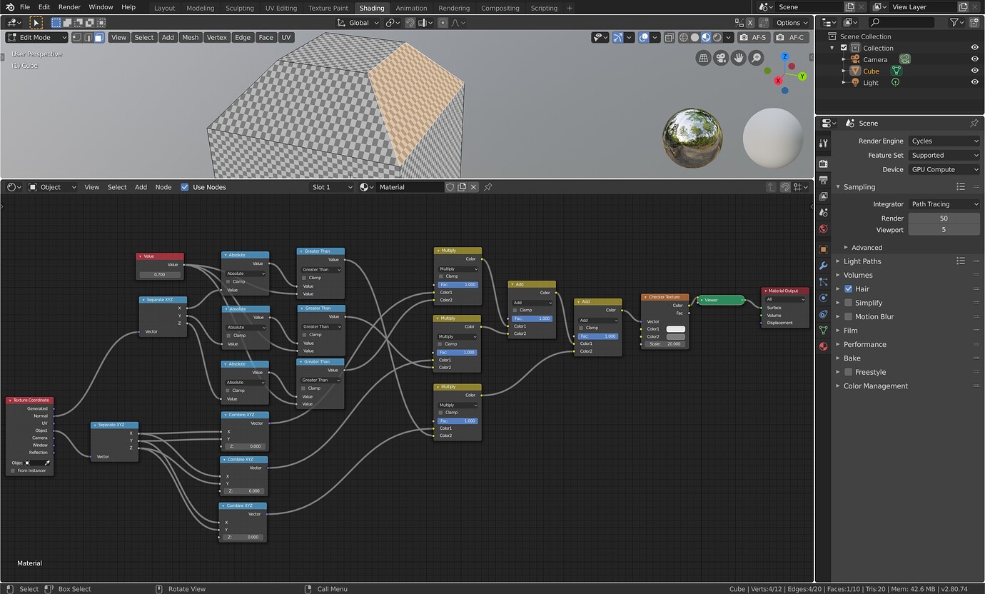Viewport: 985px width, 594px height.
Task: Open the Render menu
Action: pyautogui.click(x=69, y=7)
